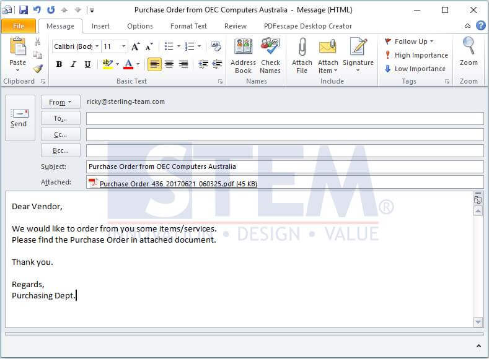This screenshot has height=359, width=489.
Task: Open the Tags dialog launcher
Action: coord(447,82)
